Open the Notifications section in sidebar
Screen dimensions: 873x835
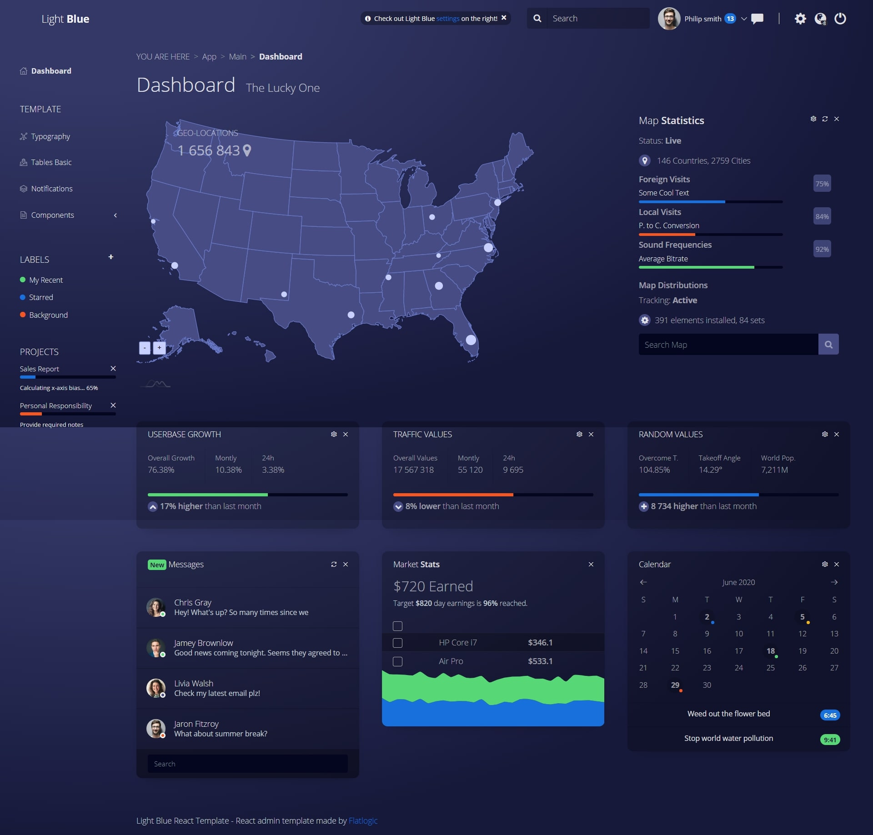[x=51, y=188]
